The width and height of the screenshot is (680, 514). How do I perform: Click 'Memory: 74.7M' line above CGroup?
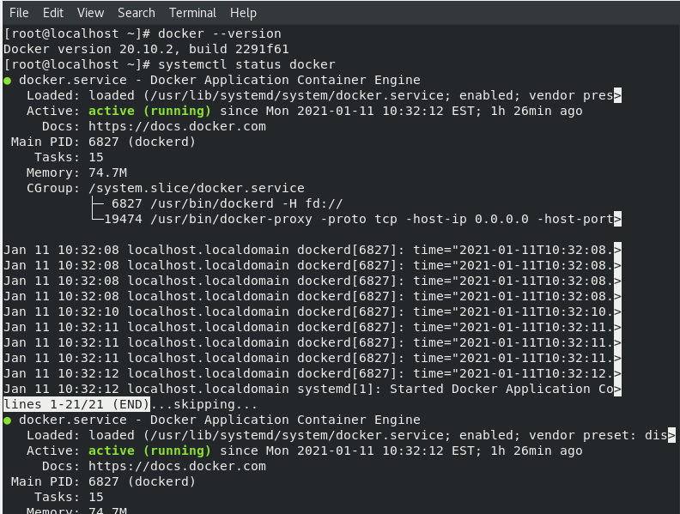click(76, 172)
